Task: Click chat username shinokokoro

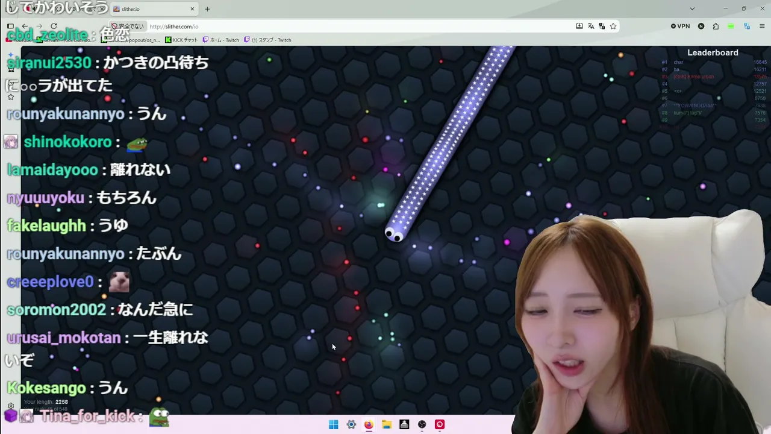Action: point(67,142)
